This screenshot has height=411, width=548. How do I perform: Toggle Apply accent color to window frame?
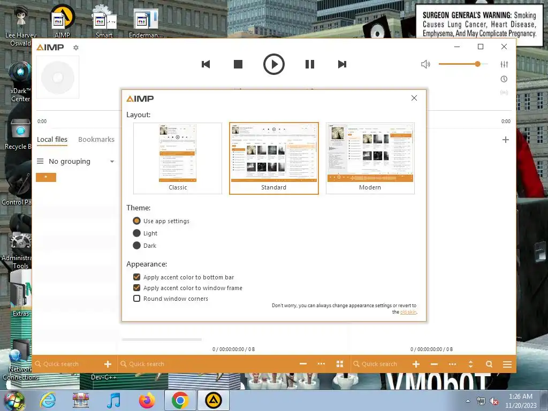pos(188,288)
